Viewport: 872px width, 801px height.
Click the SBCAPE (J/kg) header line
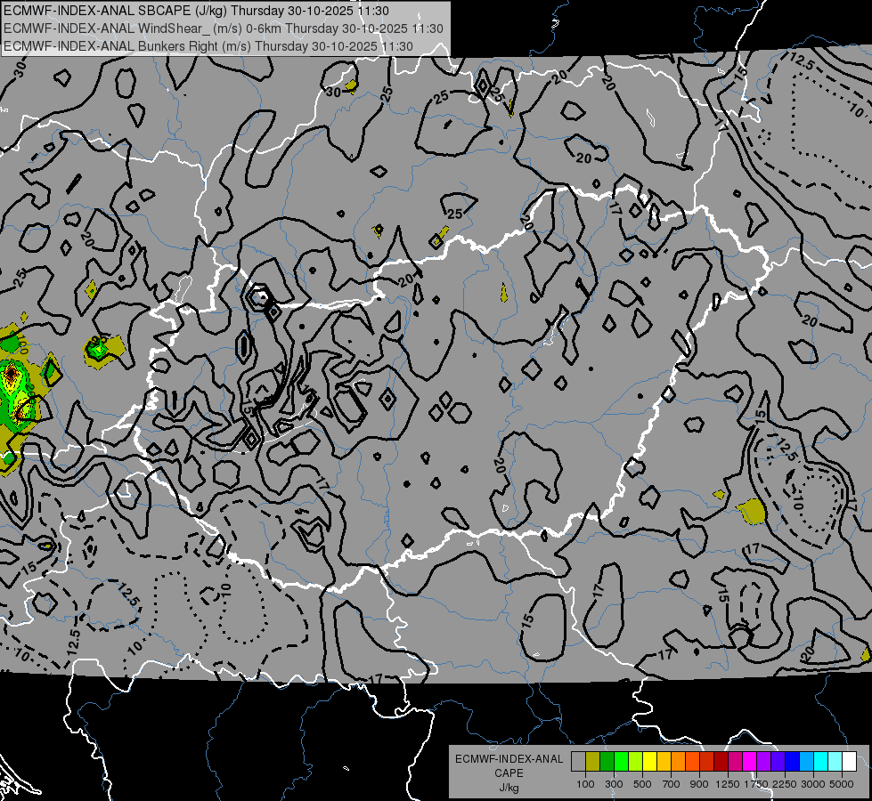tap(196, 11)
